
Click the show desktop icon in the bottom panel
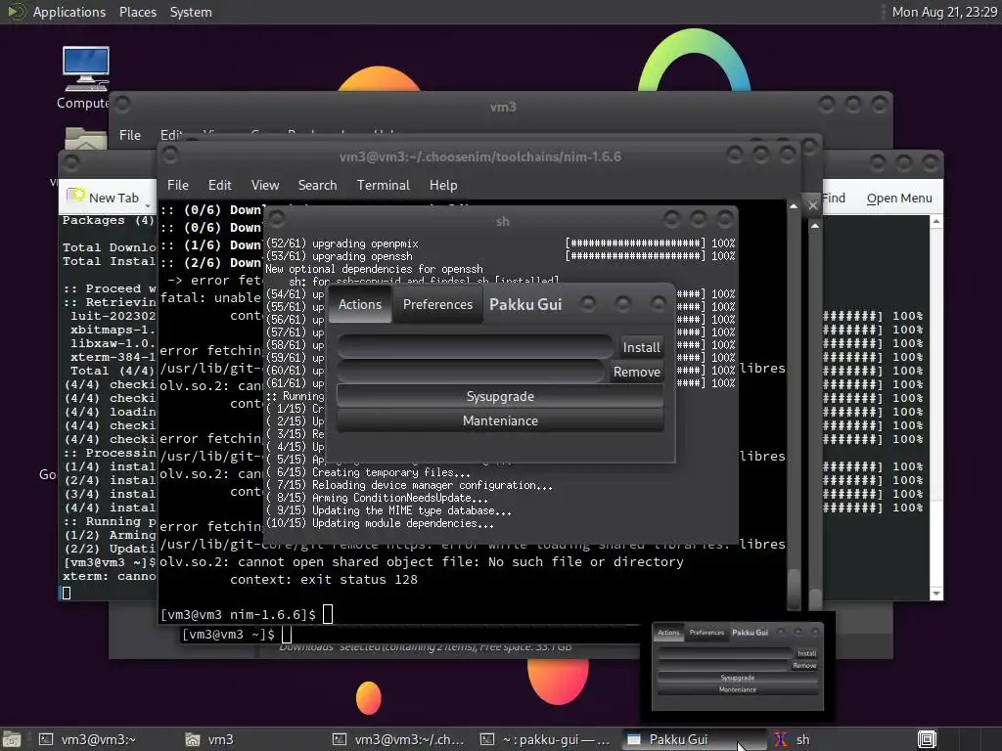pyautogui.click(x=12, y=739)
